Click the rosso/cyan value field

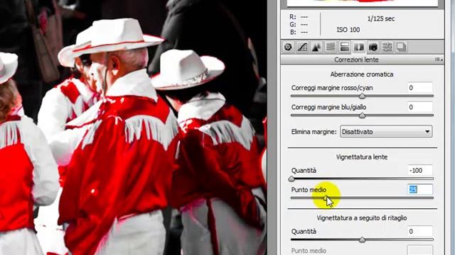[x=420, y=88]
